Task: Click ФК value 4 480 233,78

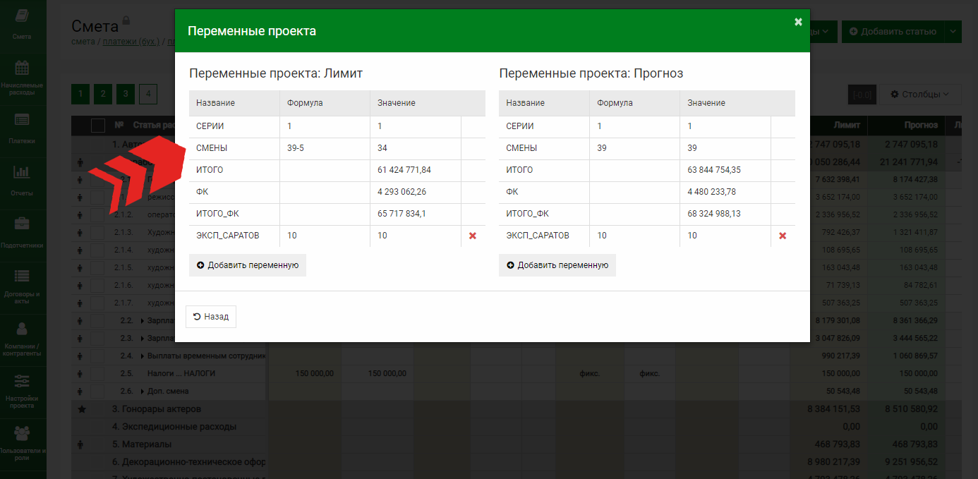Action: pyautogui.click(x=711, y=192)
